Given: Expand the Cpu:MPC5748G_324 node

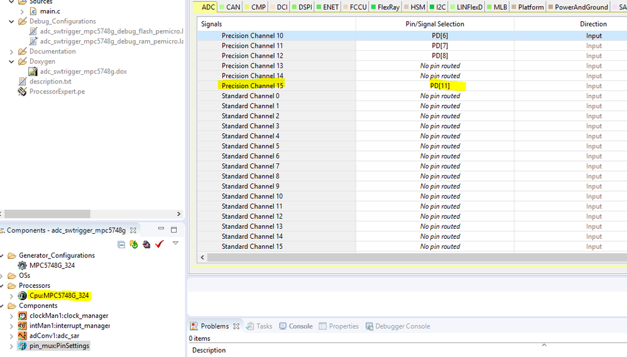Looking at the screenshot, I should [x=11, y=296].
